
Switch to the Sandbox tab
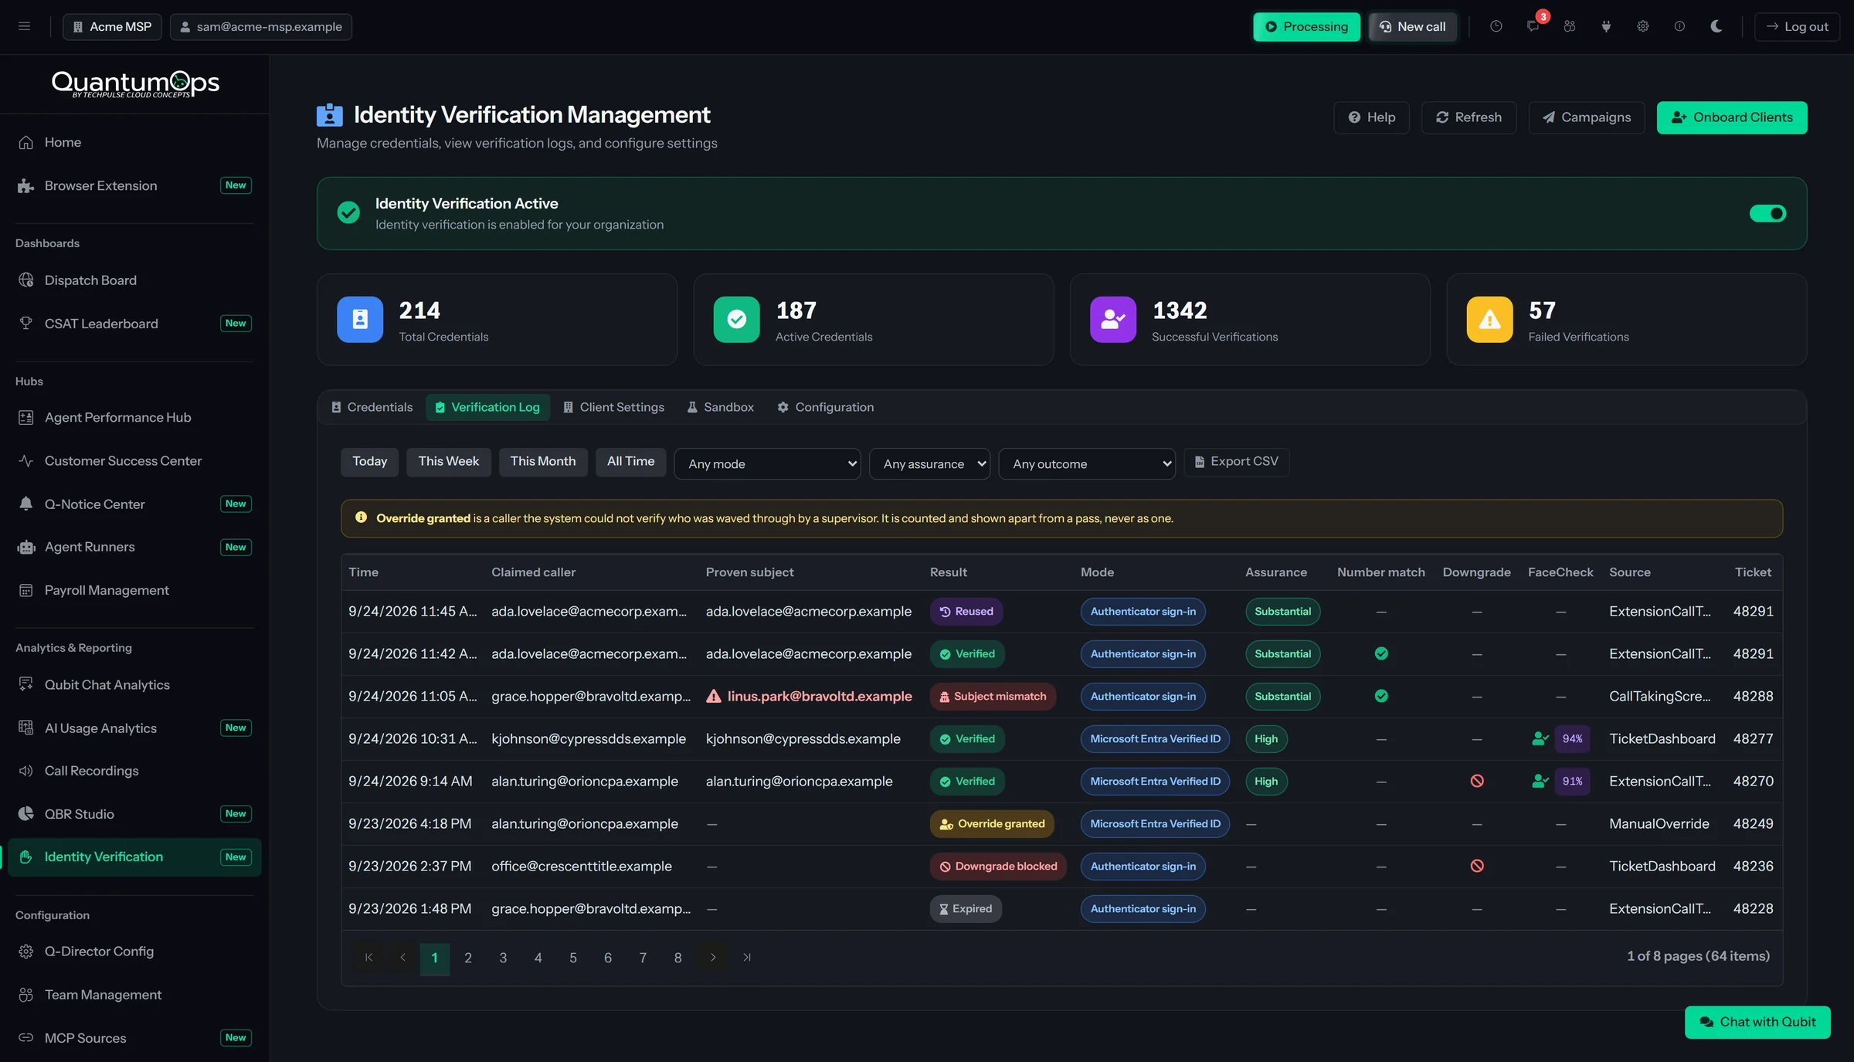click(721, 407)
